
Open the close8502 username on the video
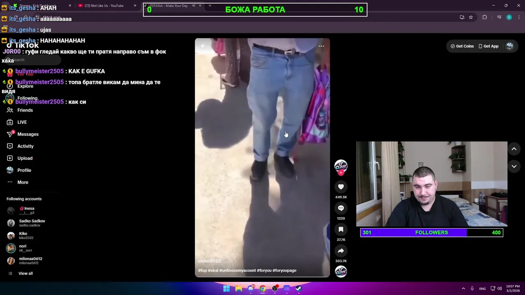pos(210,261)
